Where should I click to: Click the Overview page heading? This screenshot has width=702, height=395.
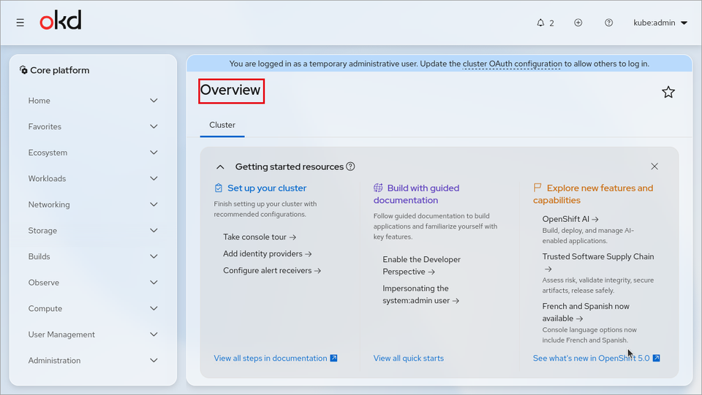point(230,91)
